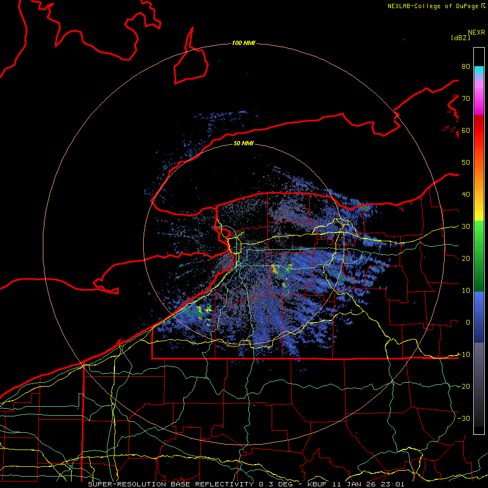Click the -20 value on dBZ scale
The width and height of the screenshot is (488, 488).
(x=464, y=386)
